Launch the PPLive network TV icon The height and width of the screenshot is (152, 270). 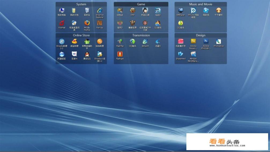[193, 11]
